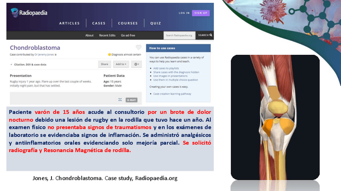Click the Diagnosis almost certain indicator
Viewport: 341px width, 191px height.
[125, 54]
